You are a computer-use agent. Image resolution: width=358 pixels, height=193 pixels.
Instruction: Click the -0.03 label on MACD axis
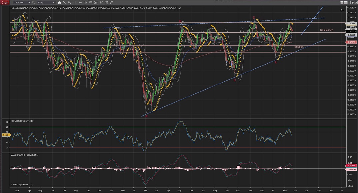click(350, 186)
